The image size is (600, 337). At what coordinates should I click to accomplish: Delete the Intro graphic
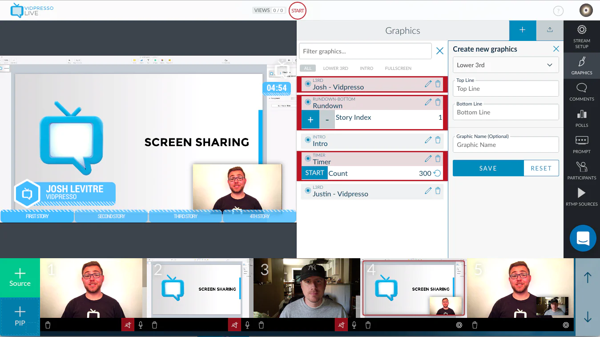(438, 140)
